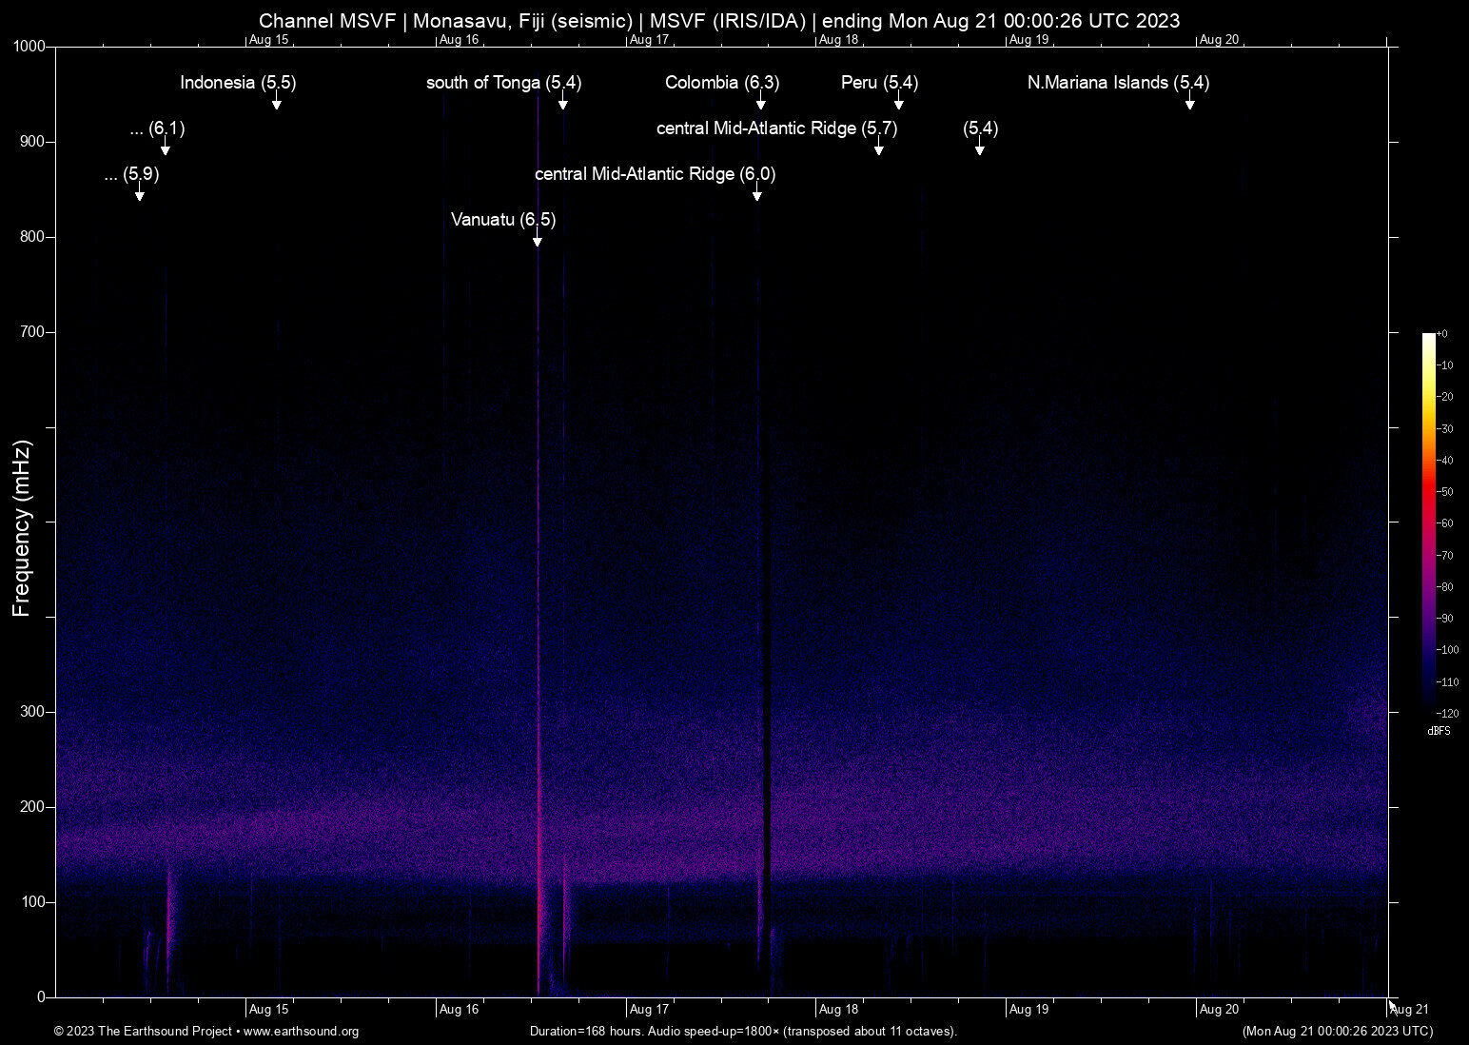
Task: Click the dBFS unit label under the color scale
Action: click(x=1440, y=731)
